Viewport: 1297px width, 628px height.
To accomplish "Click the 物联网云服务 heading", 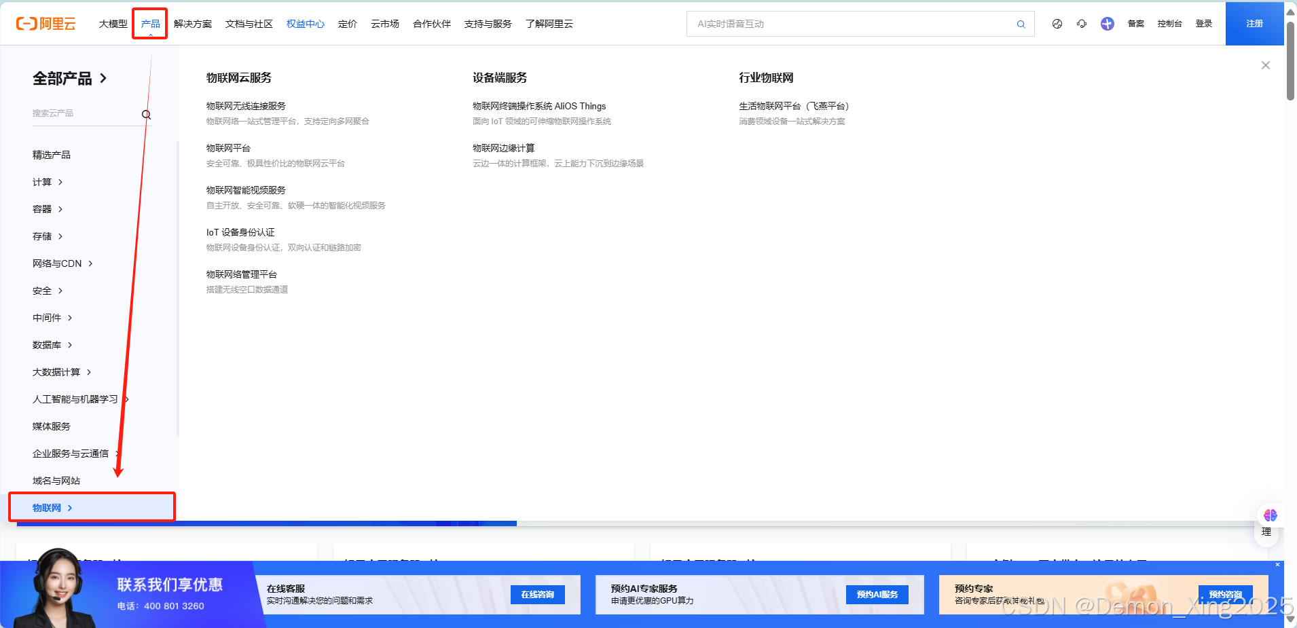I will click(239, 78).
